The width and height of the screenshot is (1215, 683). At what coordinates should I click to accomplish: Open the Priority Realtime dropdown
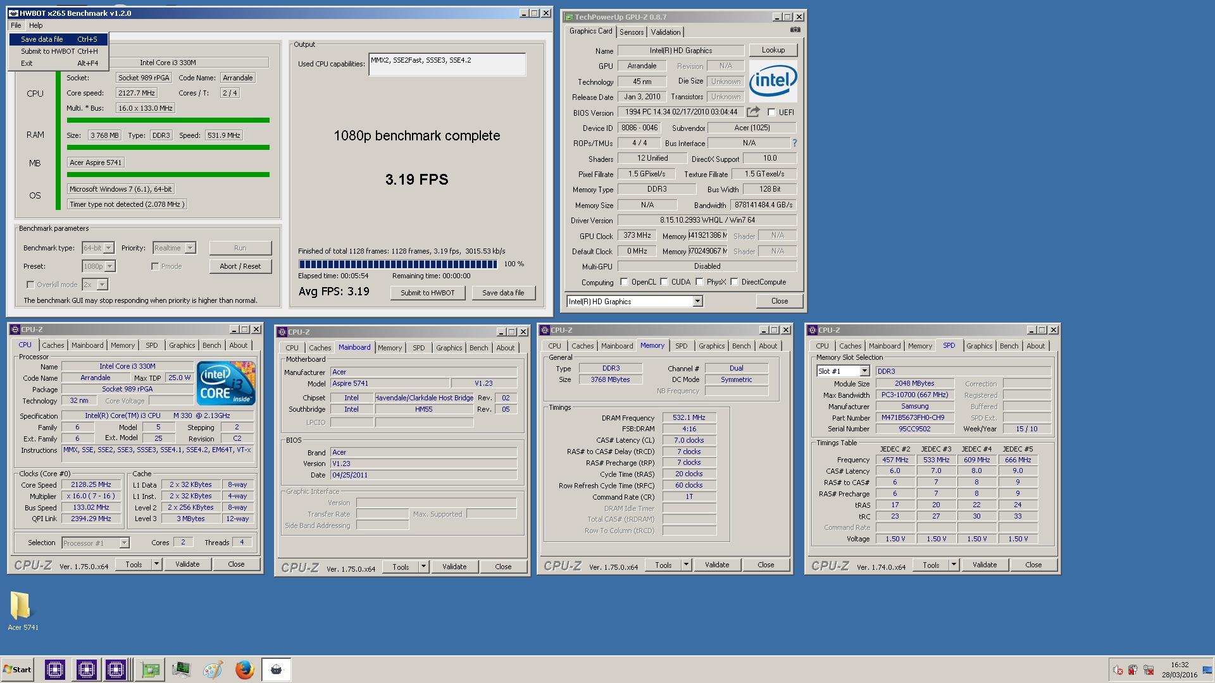click(174, 248)
